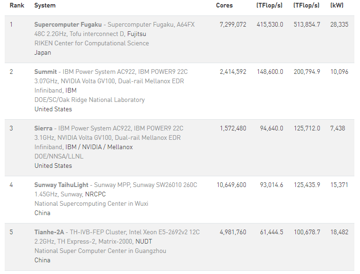This screenshot has height=274, width=360.
Task: Click the power value 10,096
Action: (x=339, y=72)
